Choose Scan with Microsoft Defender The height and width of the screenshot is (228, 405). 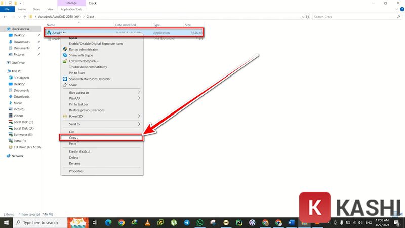pyautogui.click(x=102, y=79)
